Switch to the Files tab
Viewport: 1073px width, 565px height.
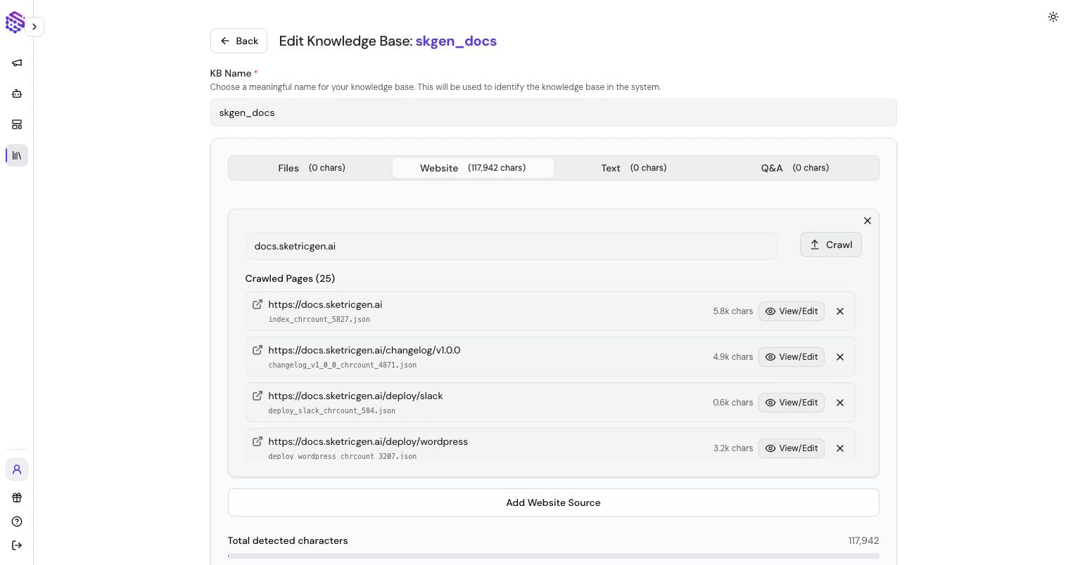coord(311,168)
